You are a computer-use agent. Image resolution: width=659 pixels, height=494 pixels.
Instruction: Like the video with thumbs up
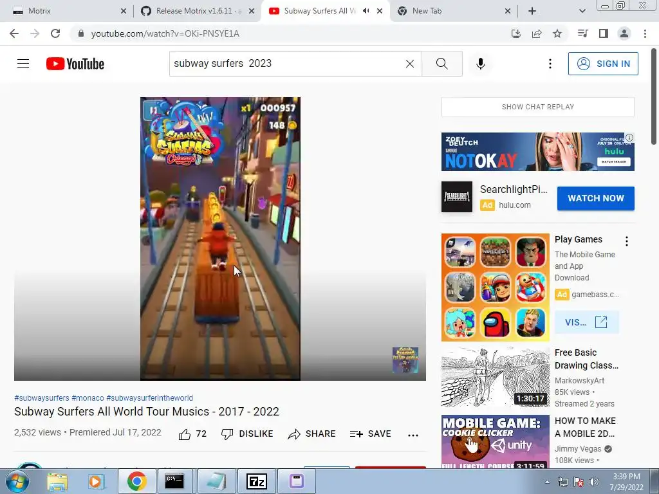click(192, 434)
